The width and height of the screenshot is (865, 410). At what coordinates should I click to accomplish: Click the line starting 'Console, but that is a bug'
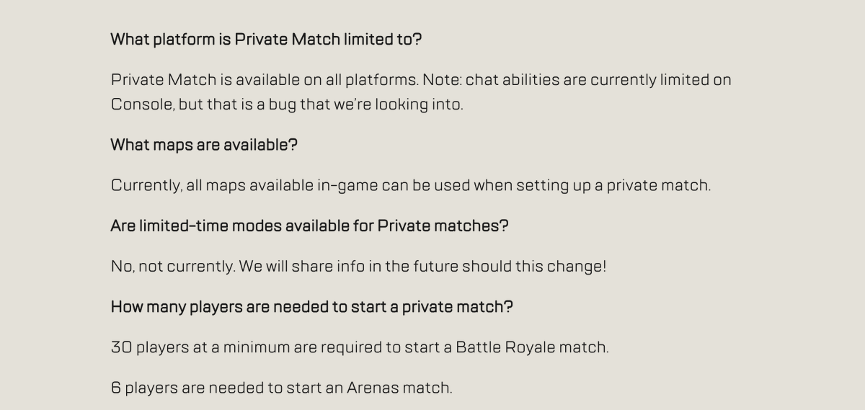click(x=287, y=104)
